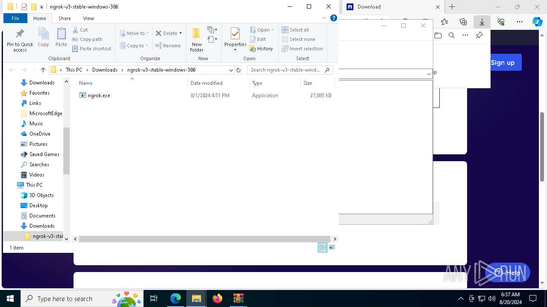The image size is (547, 307).
Task: Open the File menu tab
Action: [15, 18]
